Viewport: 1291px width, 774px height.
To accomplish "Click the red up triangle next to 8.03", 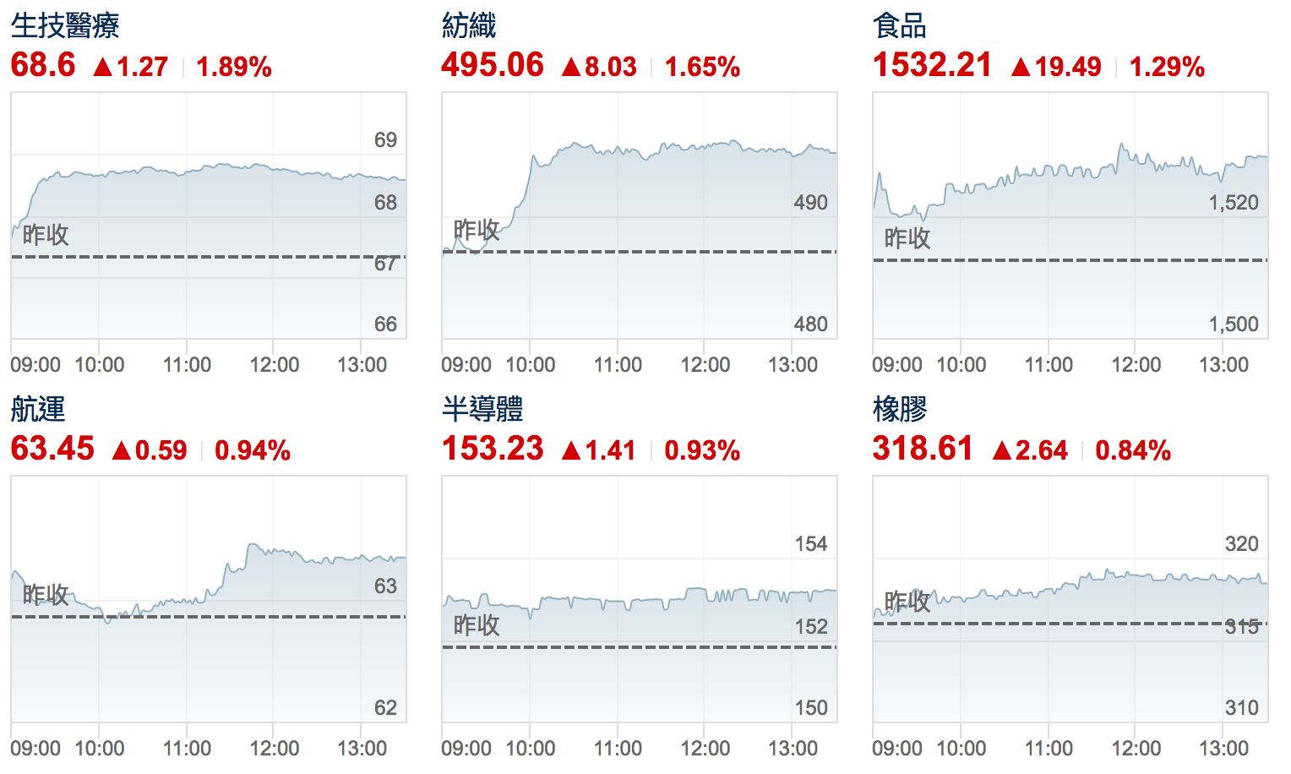I will coord(571,67).
